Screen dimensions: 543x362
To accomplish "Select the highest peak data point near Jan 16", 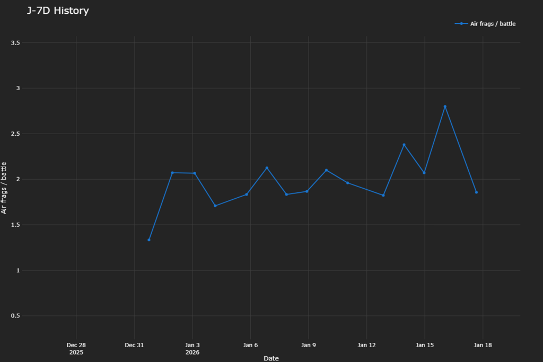I will 445,107.
